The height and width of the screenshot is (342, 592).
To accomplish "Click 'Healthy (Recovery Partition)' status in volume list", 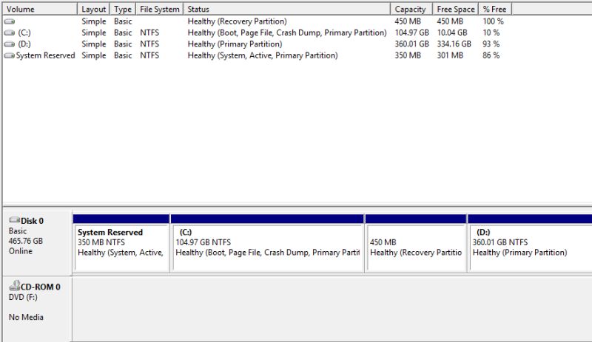I will (x=237, y=21).
